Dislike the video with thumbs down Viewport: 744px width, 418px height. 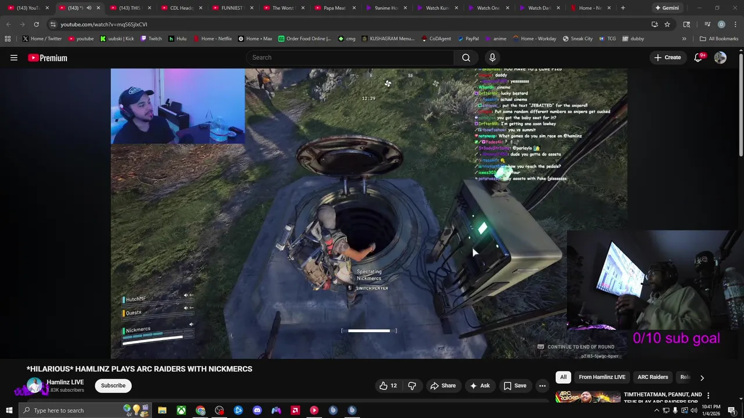(412, 385)
